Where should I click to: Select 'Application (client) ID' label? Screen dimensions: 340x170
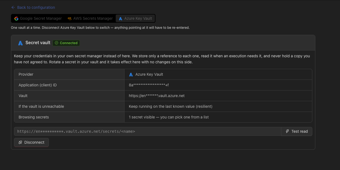(x=38, y=85)
